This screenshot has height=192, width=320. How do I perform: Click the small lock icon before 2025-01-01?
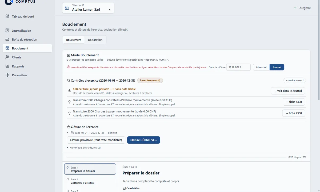72,133
